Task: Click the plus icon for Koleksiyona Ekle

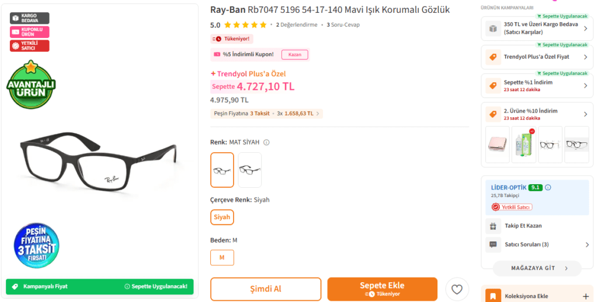Action: point(586,296)
